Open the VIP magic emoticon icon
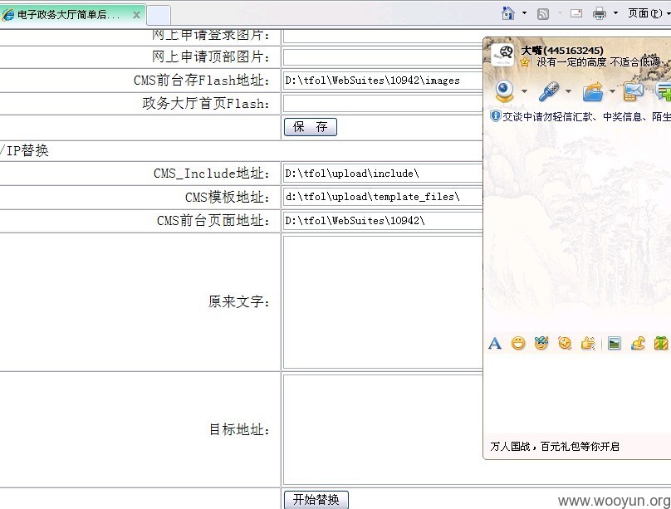Screen dimensions: 671x509 [541, 343]
